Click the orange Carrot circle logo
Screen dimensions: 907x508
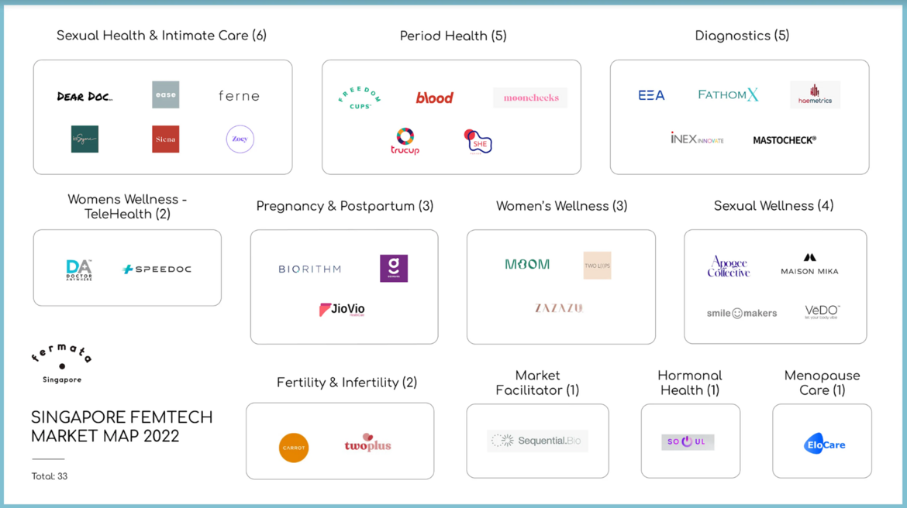pos(294,448)
